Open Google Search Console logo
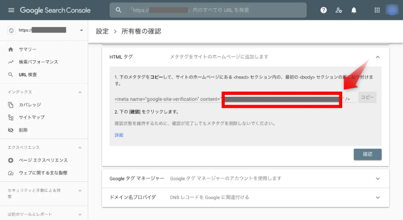Image resolution: width=403 pixels, height=220 pixels. click(x=55, y=10)
